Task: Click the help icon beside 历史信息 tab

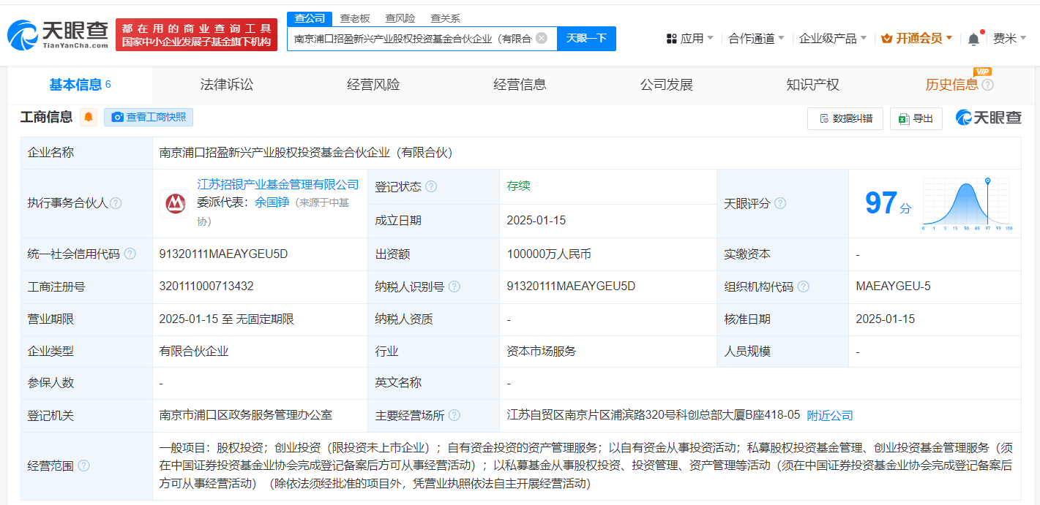Action: (x=988, y=85)
